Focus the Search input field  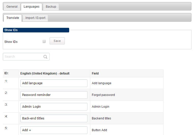(26, 57)
